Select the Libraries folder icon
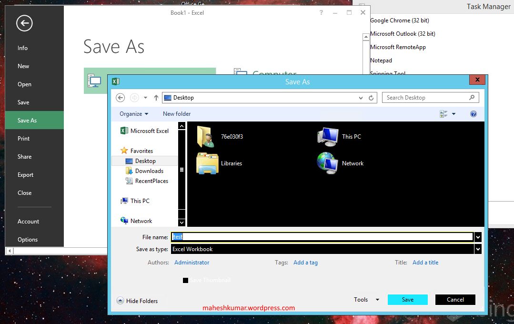The image size is (514, 324). pos(207,163)
